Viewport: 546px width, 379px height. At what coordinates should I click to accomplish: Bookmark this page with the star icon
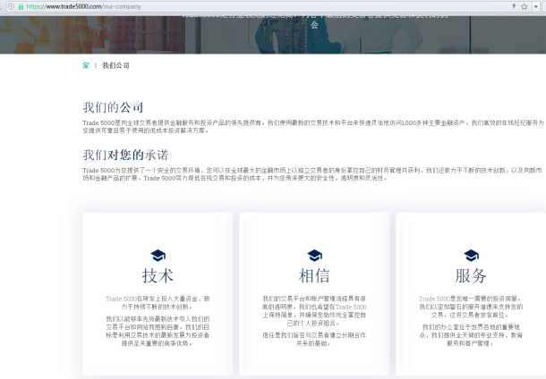point(524,6)
